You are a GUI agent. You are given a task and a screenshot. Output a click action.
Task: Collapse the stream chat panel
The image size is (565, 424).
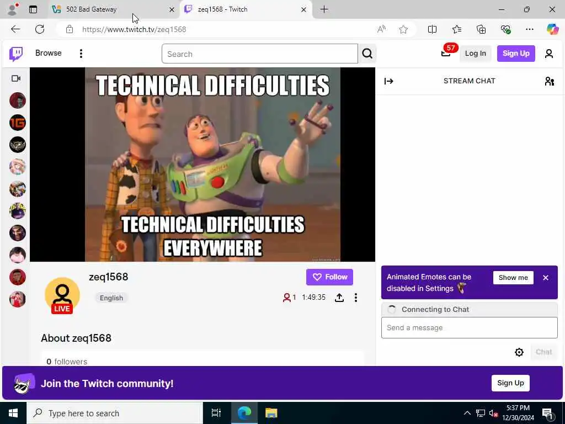(389, 81)
